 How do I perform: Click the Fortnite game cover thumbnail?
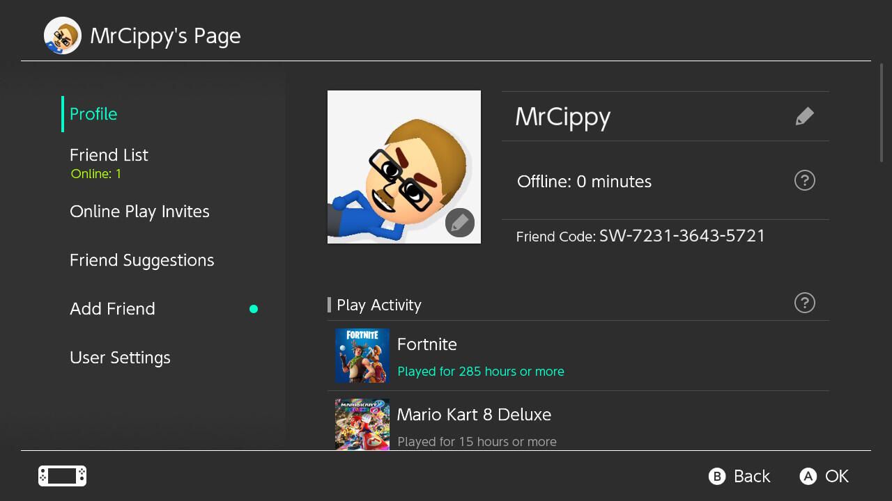coord(362,356)
